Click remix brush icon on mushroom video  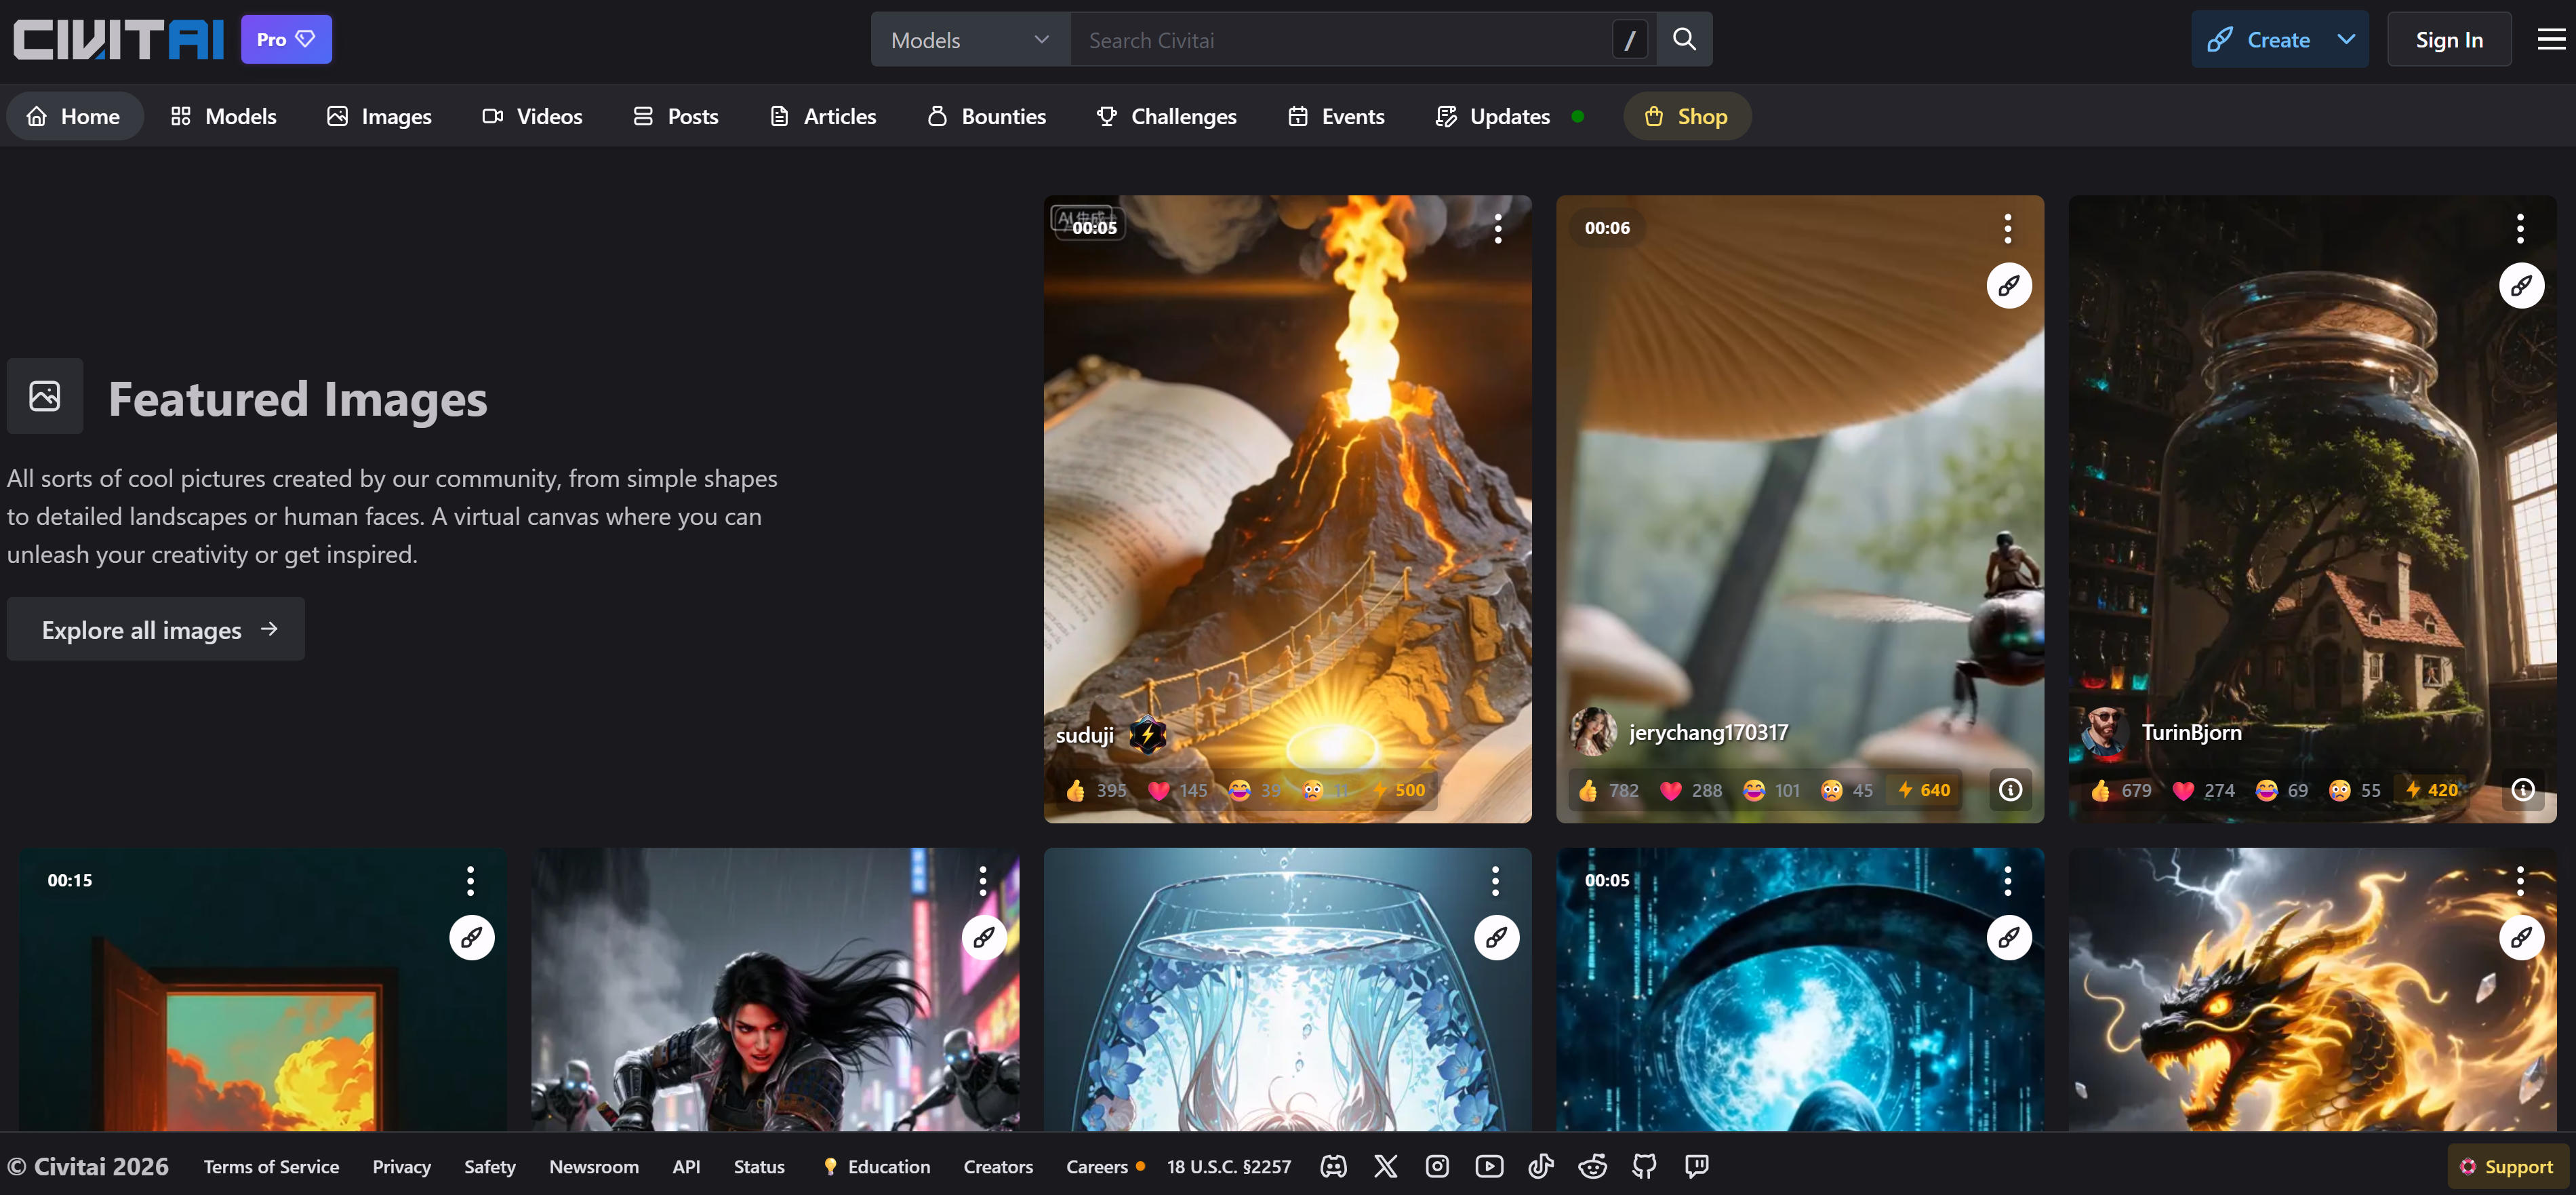pos(2008,286)
